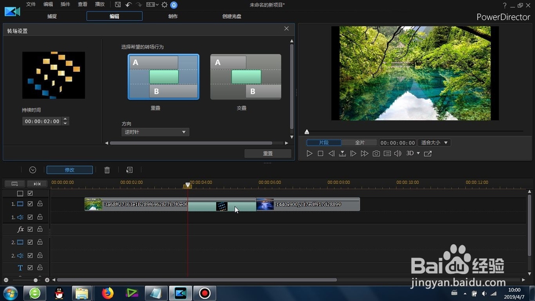Zoom in timeline with plus icon
535x301 pixels.
[x=47, y=280]
